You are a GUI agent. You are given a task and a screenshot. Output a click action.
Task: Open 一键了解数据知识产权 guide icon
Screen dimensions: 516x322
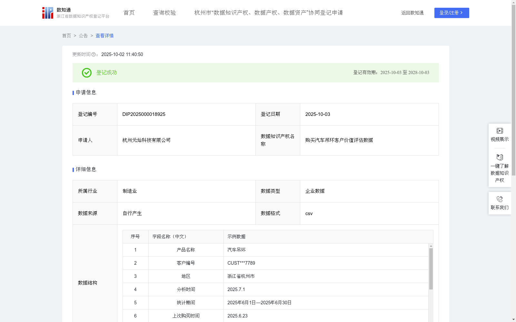(x=500, y=157)
